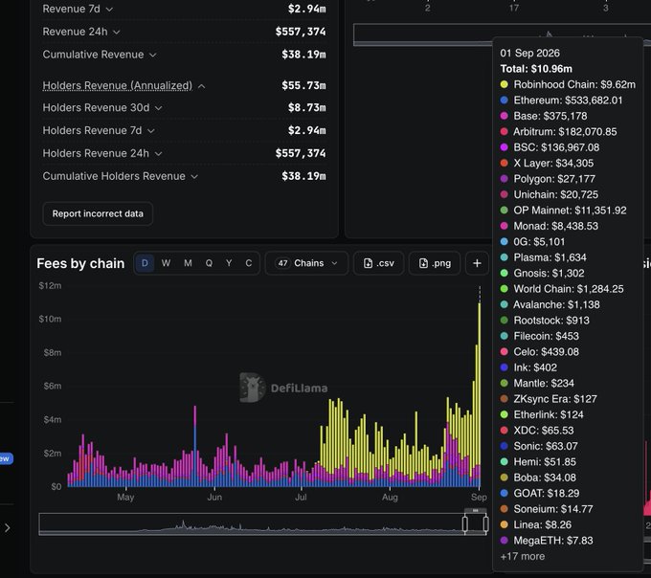
Task: Click +17 more in tooltip
Action: pyautogui.click(x=523, y=556)
